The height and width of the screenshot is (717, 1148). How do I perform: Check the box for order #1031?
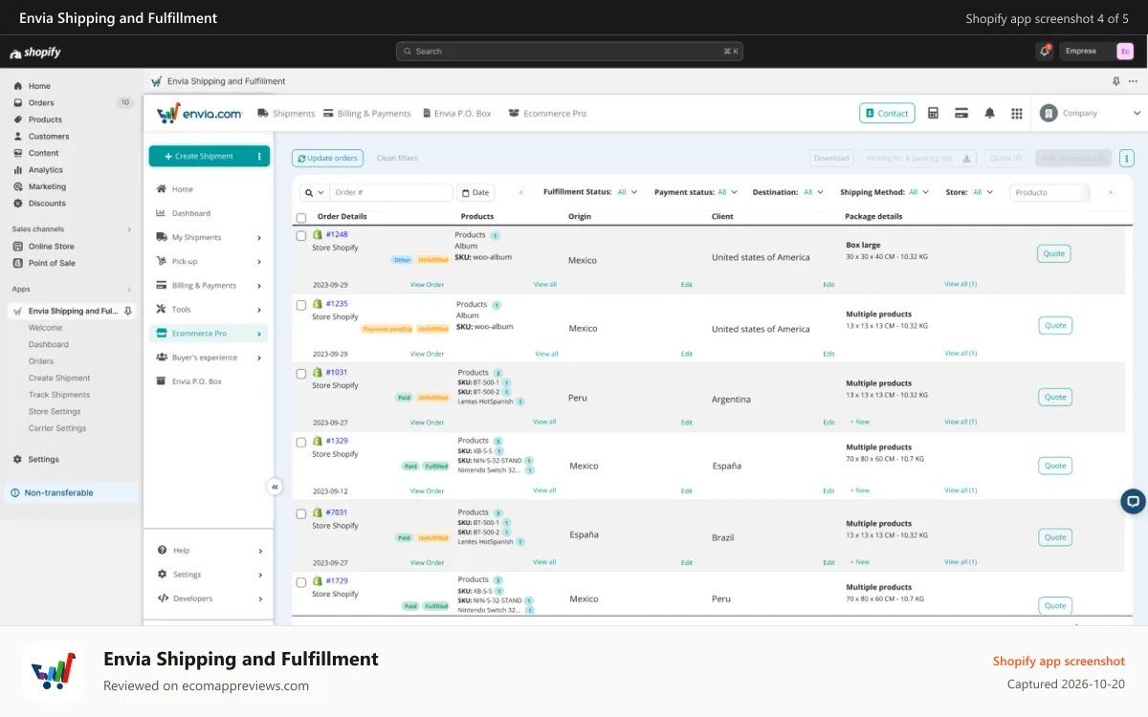301,374
